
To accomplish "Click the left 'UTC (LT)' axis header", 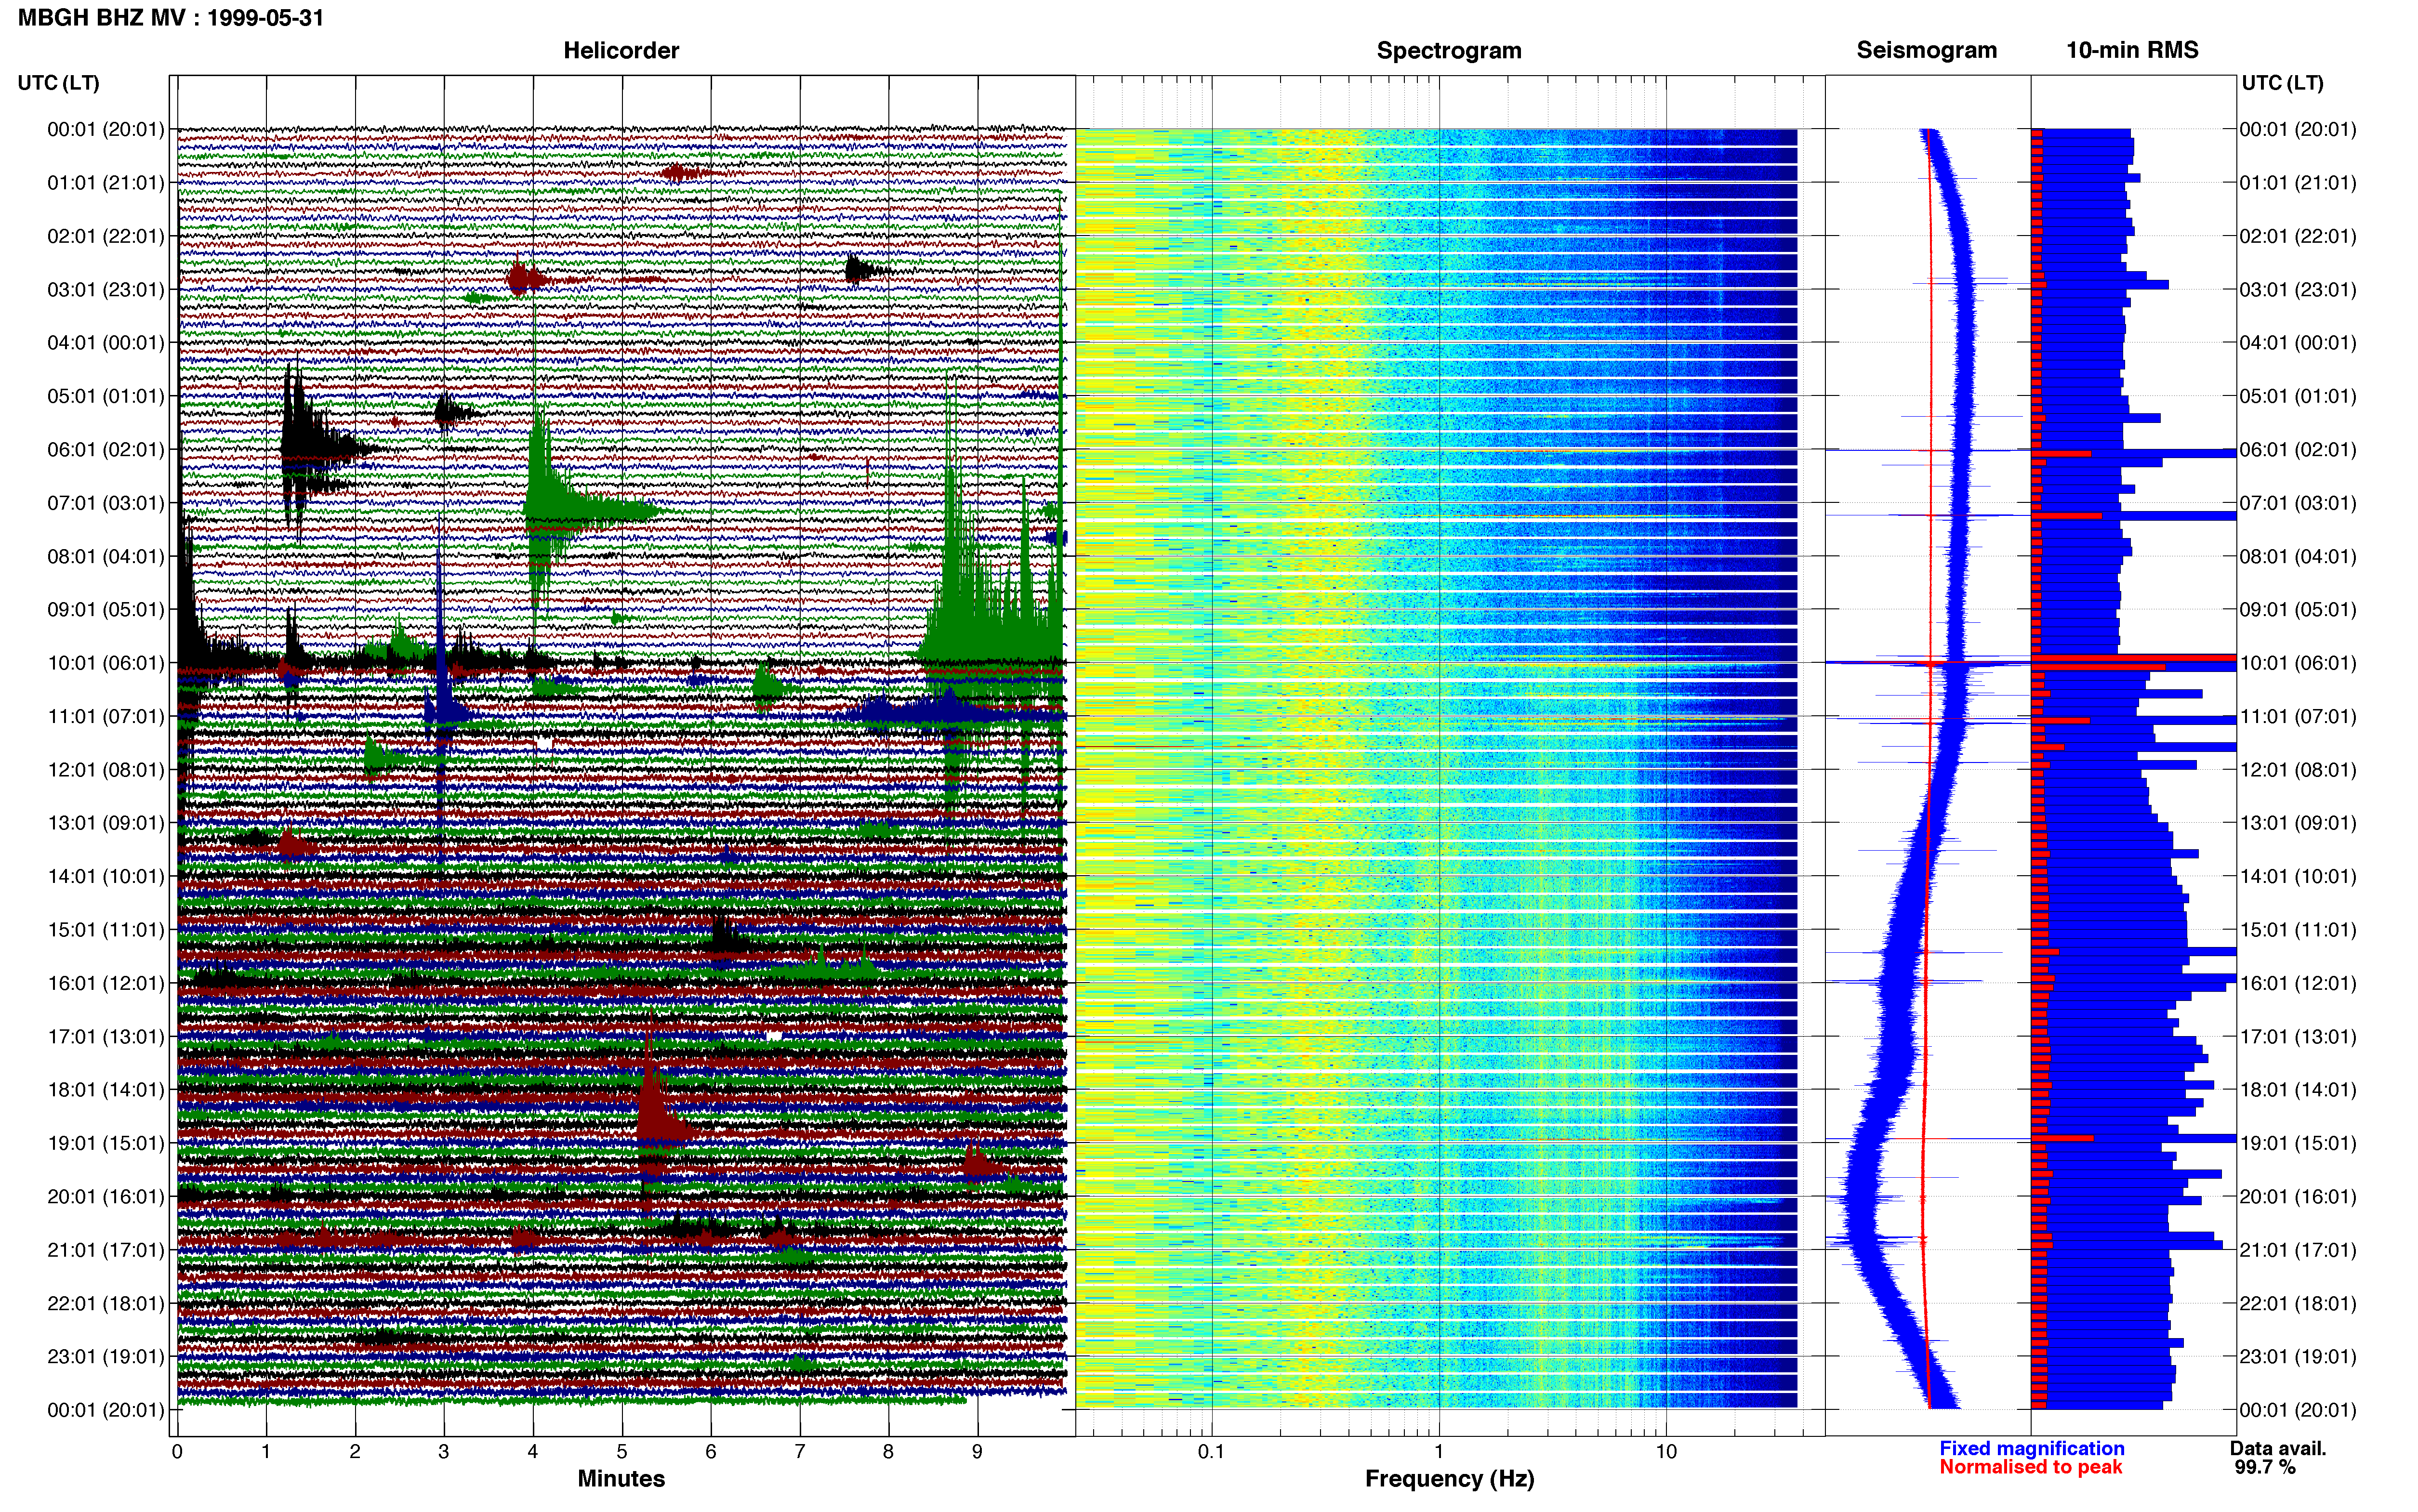I will point(58,82).
